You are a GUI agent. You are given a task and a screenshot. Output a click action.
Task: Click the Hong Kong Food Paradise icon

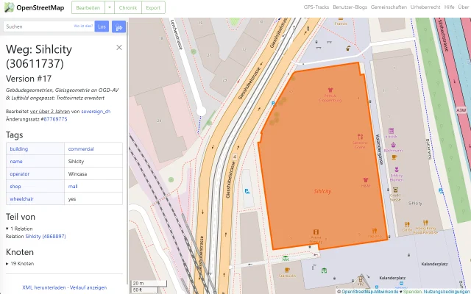tap(425, 223)
